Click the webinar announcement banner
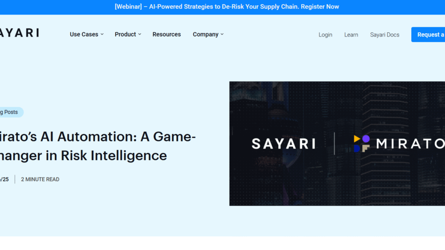The height and width of the screenshot is (250, 445). point(227,7)
